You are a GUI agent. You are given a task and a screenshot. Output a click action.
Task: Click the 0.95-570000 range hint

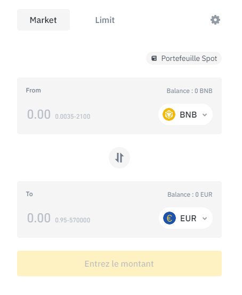point(72,220)
